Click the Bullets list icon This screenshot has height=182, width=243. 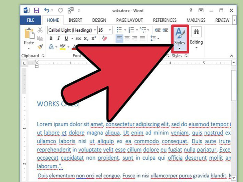119,30
